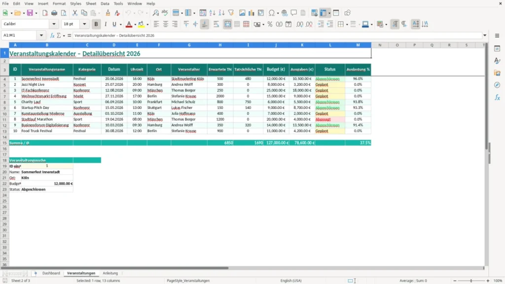This screenshot has height=284, width=505.
Task: Activate the Clone Formatting paintbrush
Action: 108,13
